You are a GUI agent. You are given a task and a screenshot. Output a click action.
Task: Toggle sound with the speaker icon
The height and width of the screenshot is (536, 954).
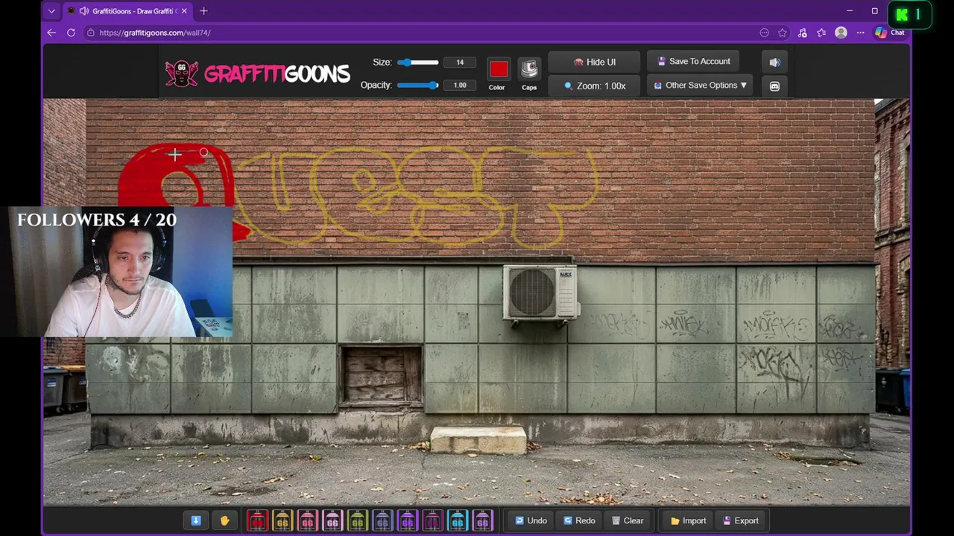[x=774, y=63]
